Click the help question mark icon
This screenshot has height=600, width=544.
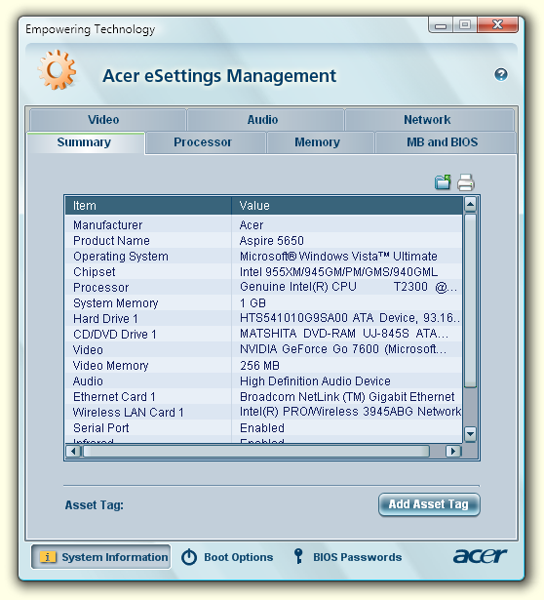pos(501,74)
